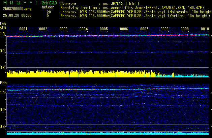Viewport: 212px width, 138px height.
Task: Select the threshold value '20'
Action: [x=49, y=12]
